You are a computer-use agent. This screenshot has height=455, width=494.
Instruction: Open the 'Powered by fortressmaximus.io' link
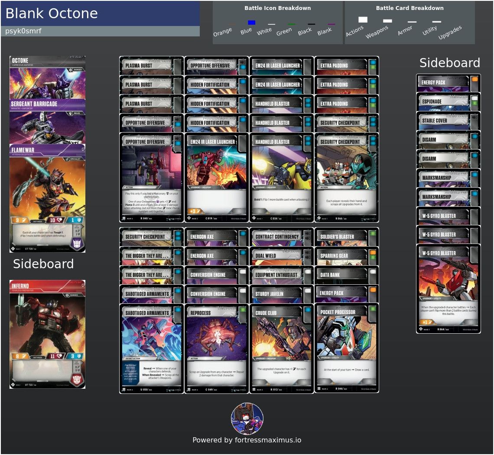(247, 440)
